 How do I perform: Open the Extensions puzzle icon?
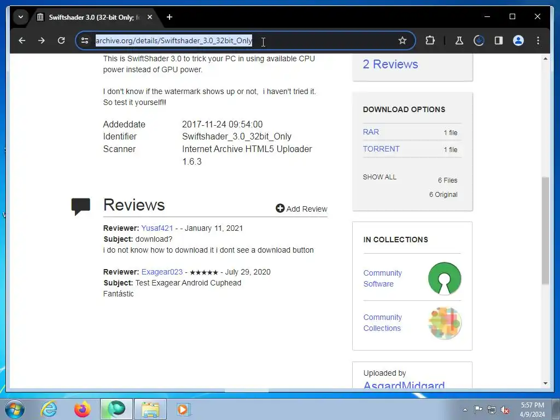(430, 40)
